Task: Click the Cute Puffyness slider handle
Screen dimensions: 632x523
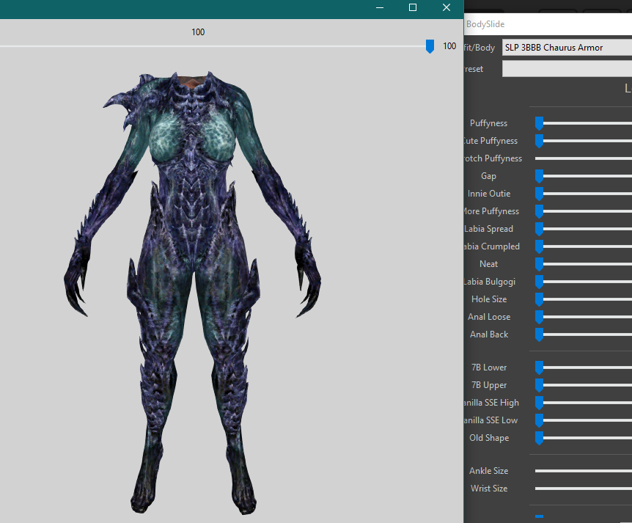Action: pyautogui.click(x=540, y=141)
